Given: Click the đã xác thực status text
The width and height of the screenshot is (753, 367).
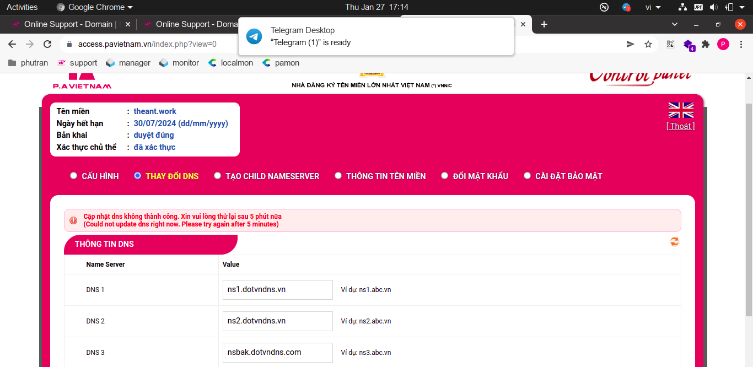Looking at the screenshot, I should 154,147.
